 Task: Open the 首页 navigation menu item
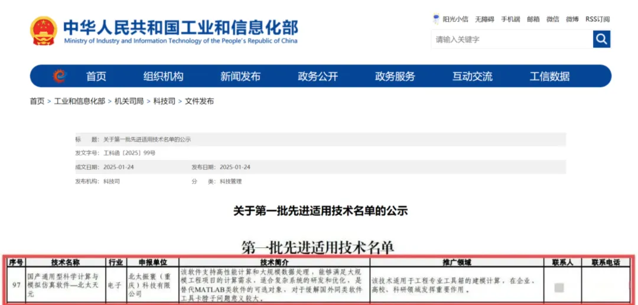(x=96, y=76)
